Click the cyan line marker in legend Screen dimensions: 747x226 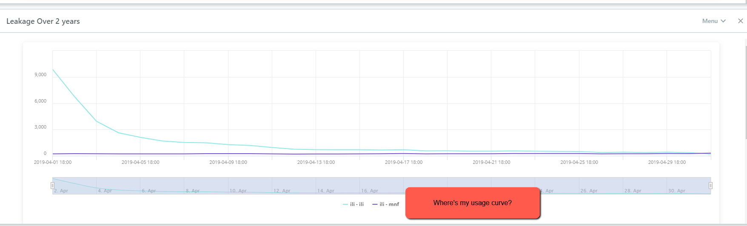[x=345, y=204]
